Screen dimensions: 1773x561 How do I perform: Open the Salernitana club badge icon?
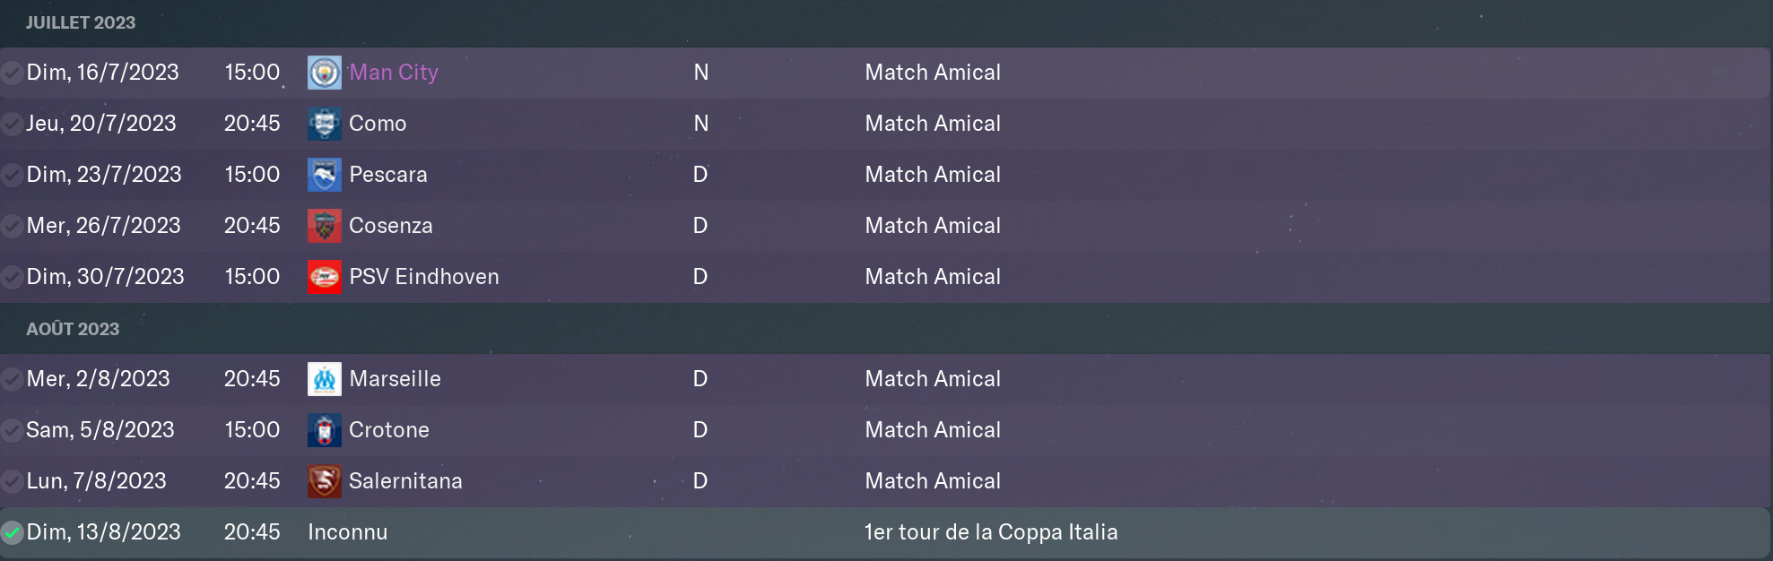click(324, 481)
